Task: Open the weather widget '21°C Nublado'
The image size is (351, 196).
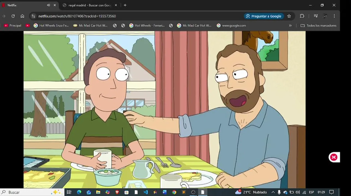Action: [x=251, y=192]
